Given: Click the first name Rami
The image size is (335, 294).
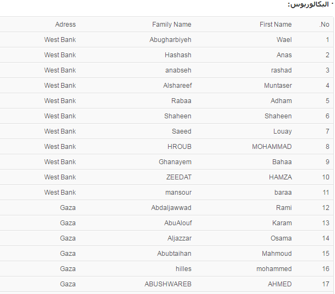Looking at the screenshot, I should pos(284,208).
